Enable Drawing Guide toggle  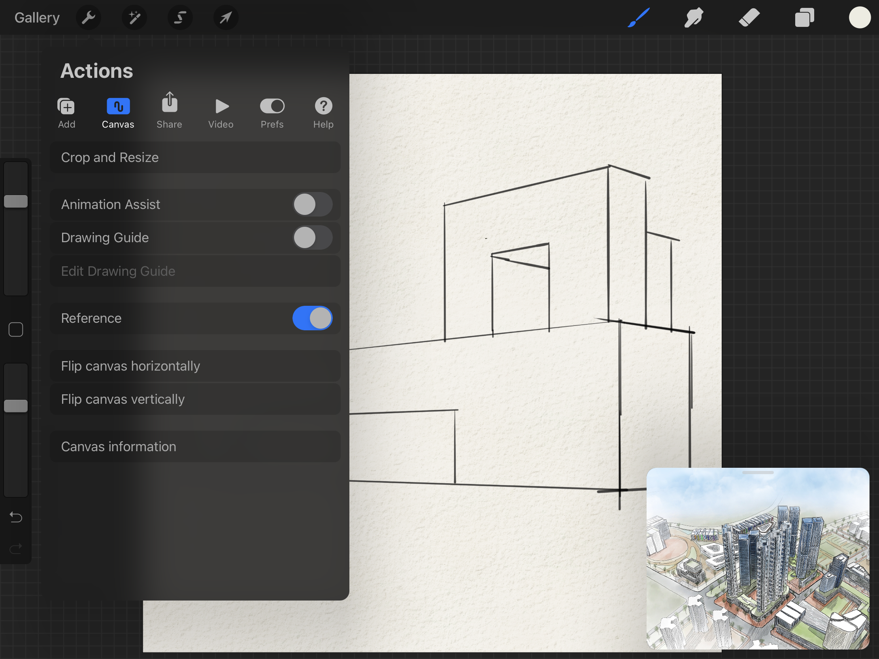(311, 237)
